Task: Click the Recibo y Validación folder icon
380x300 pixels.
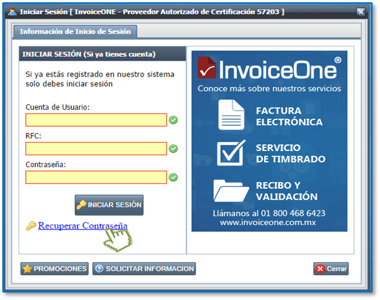Action: (x=231, y=191)
